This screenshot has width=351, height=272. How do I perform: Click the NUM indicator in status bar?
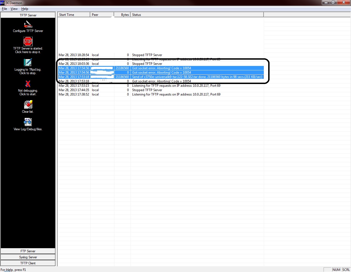pos(336,270)
